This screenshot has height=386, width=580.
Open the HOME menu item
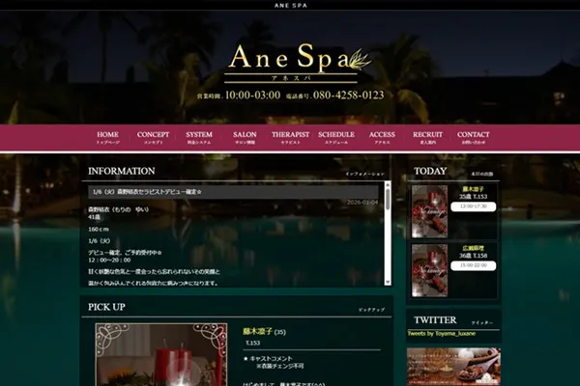point(107,138)
